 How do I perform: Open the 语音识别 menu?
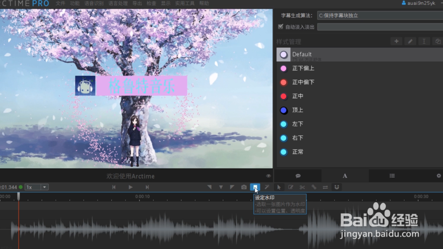point(94,4)
